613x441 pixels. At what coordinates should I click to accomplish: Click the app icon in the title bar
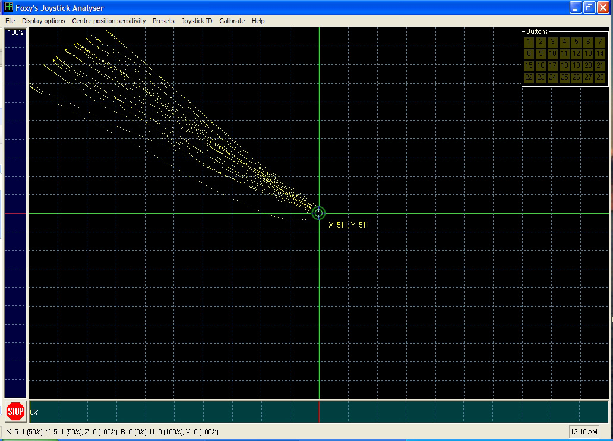(8, 8)
